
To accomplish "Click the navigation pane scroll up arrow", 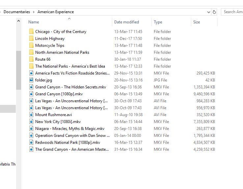I will [18, 21].
